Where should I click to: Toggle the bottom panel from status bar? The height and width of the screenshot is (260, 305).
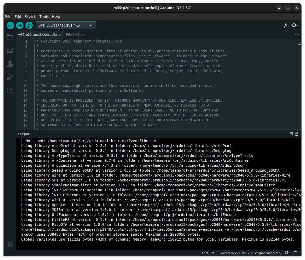click(296, 253)
